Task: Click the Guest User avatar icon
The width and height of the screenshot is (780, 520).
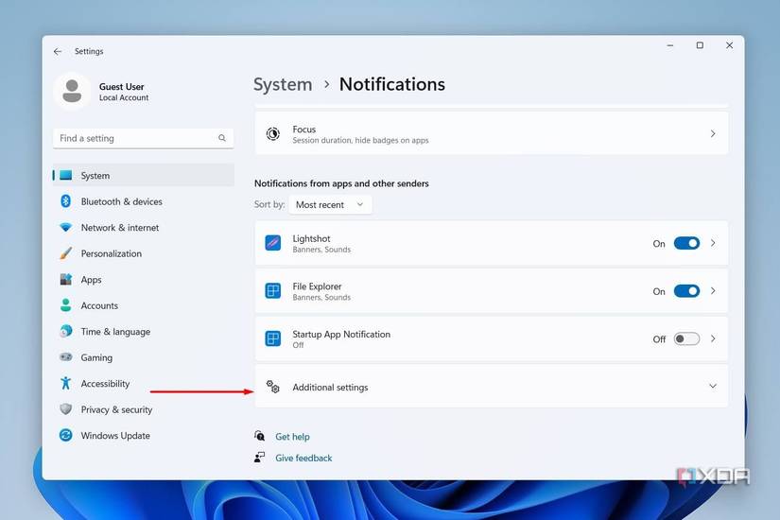Action: [72, 91]
